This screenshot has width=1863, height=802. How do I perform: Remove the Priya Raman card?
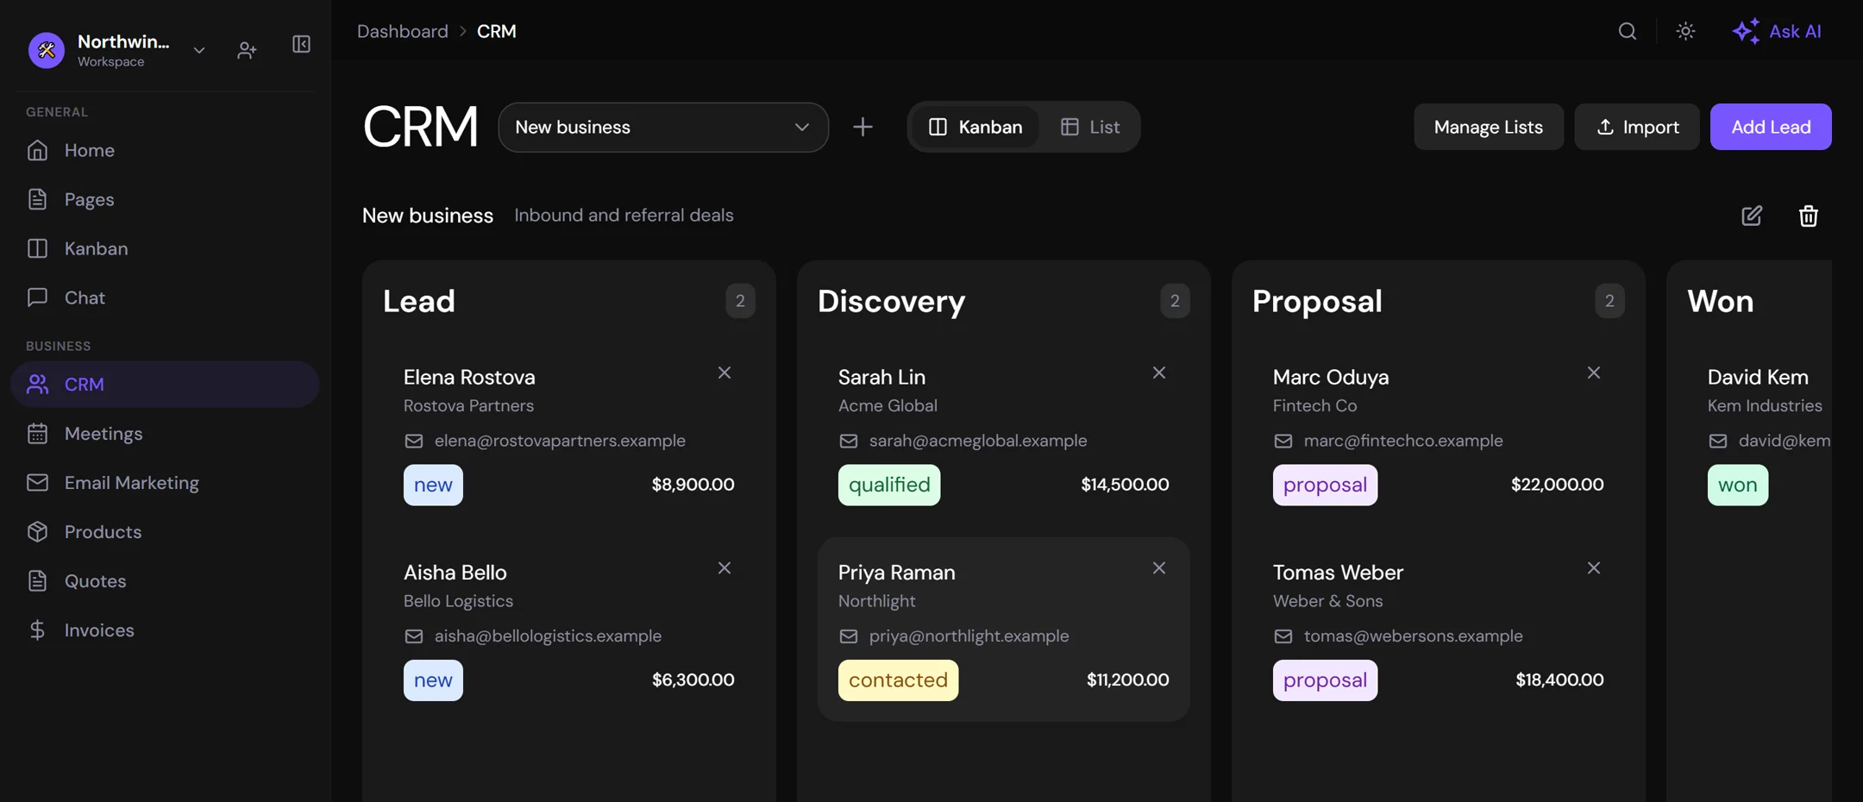[x=1159, y=568]
